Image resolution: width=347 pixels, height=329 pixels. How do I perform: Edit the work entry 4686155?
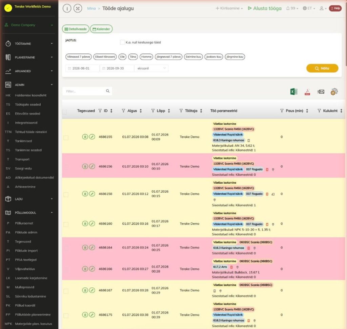(92, 137)
